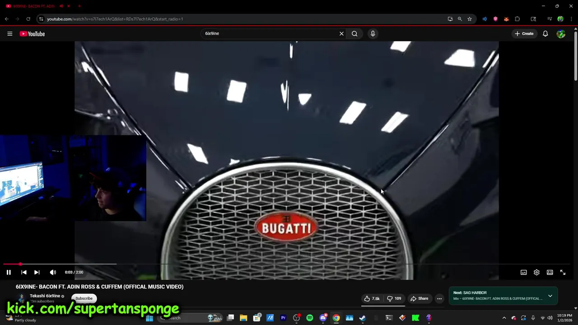Open the Windows Start menu
The height and width of the screenshot is (325, 578).
(149, 318)
